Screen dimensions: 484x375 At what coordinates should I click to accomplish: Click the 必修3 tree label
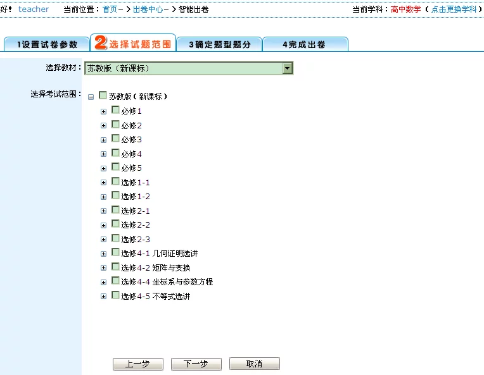click(x=131, y=140)
